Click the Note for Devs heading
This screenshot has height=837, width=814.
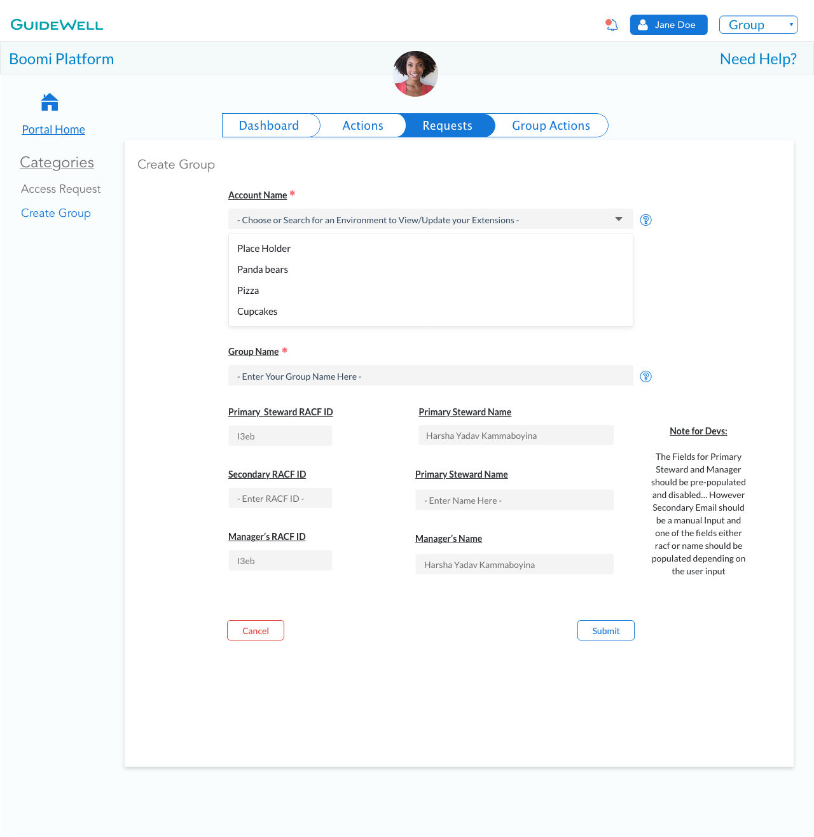(x=698, y=431)
